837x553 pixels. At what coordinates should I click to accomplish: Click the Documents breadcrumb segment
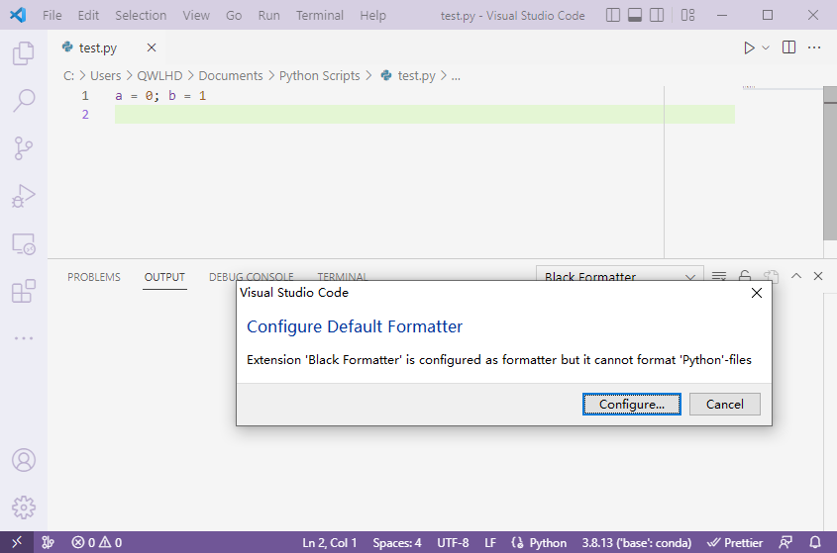[231, 76]
